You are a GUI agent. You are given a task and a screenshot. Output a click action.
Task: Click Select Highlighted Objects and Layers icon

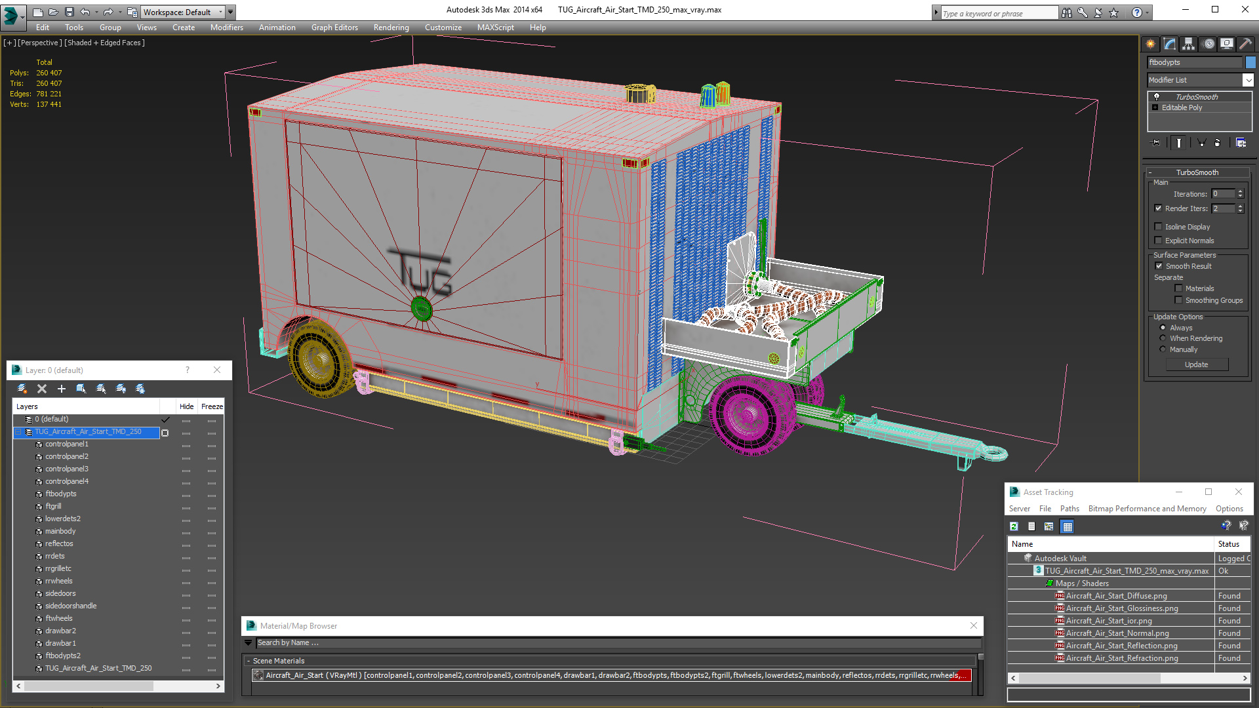(x=81, y=389)
